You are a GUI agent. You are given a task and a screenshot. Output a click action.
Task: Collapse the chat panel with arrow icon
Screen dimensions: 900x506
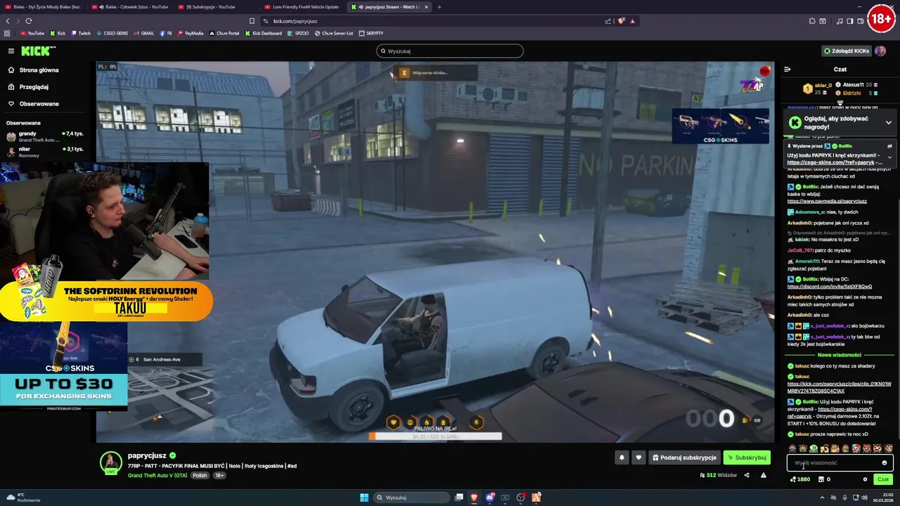787,70
